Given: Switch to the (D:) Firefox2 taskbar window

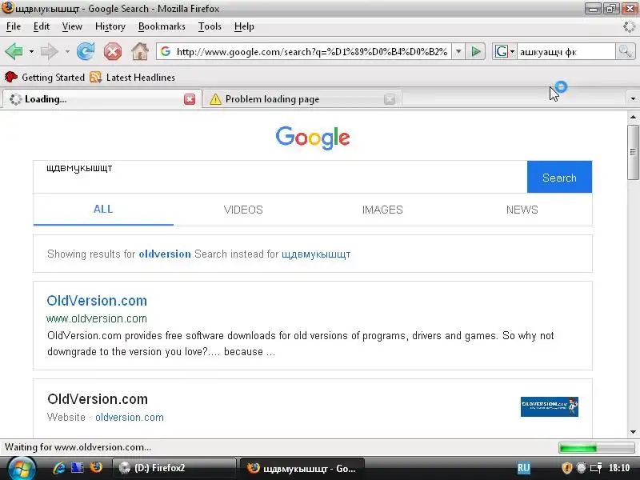Looking at the screenshot, I should coord(174,468).
